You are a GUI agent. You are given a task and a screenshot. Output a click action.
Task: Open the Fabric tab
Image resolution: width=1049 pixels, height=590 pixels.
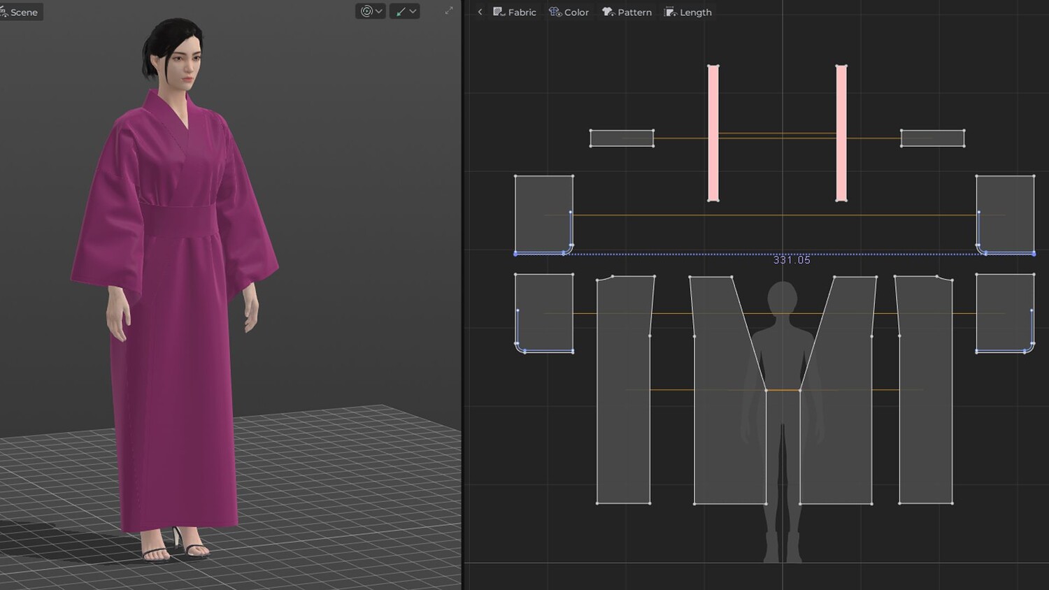click(515, 12)
